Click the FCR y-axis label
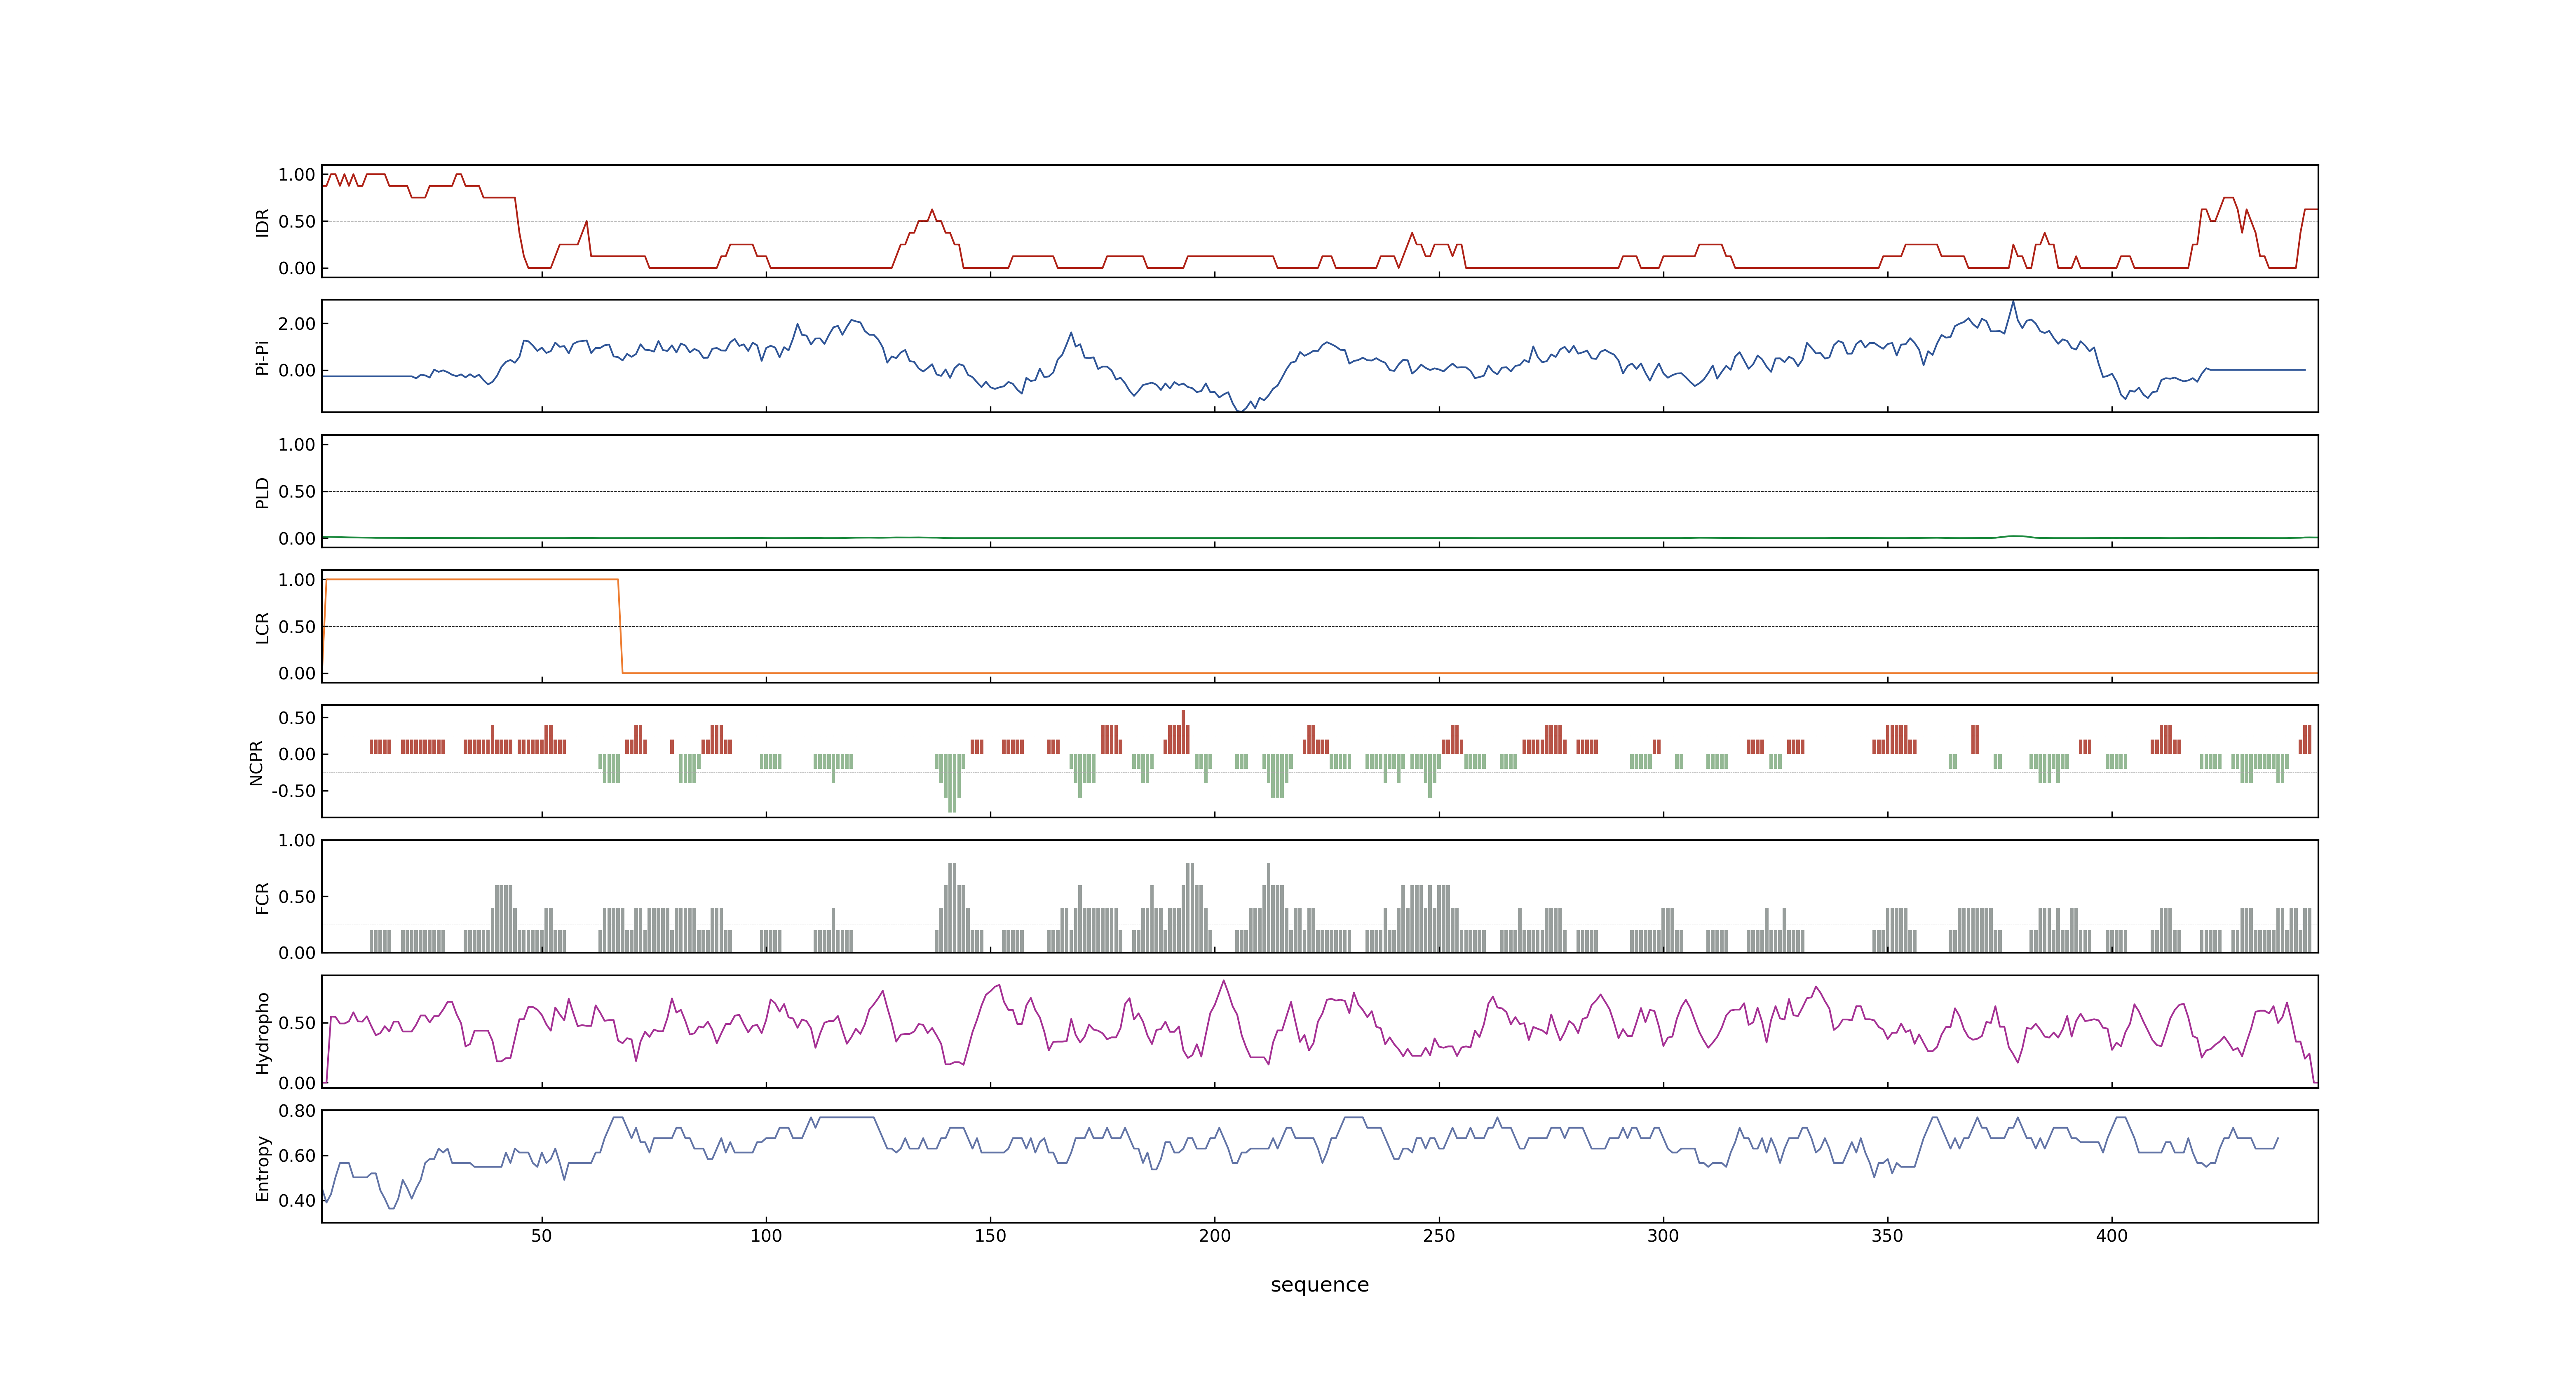The height and width of the screenshot is (1374, 2576). coord(263,897)
